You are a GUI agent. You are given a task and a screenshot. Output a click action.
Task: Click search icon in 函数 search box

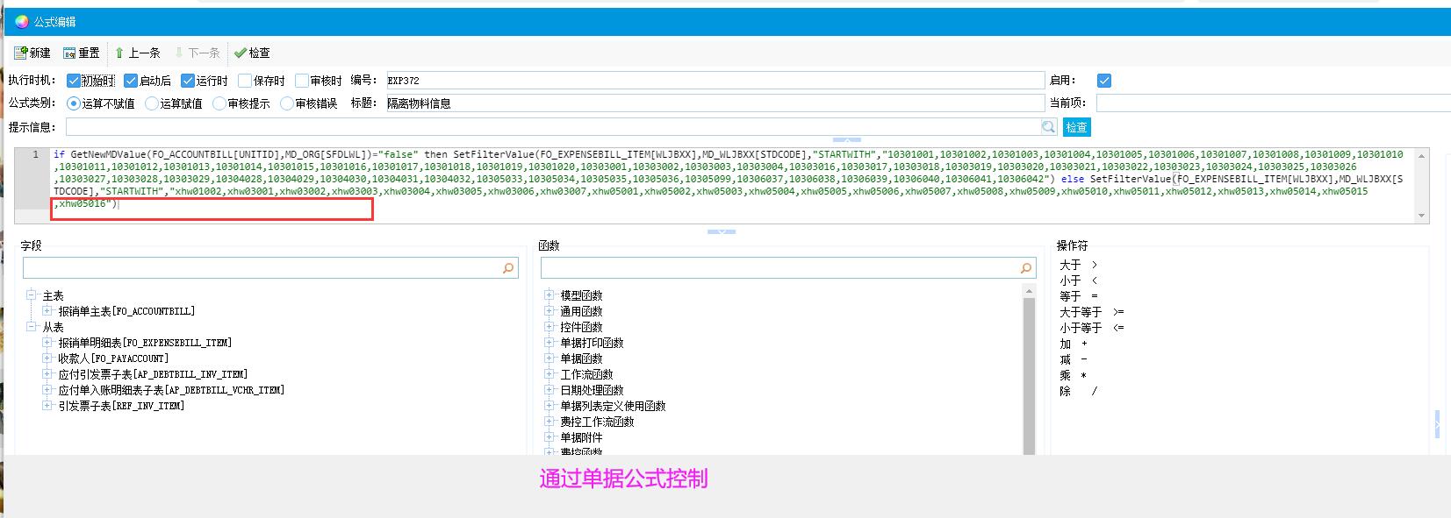pyautogui.click(x=1026, y=268)
